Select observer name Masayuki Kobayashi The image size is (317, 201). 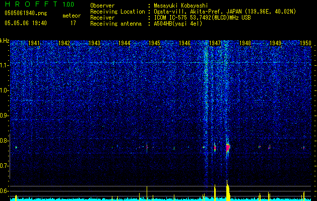[181, 6]
